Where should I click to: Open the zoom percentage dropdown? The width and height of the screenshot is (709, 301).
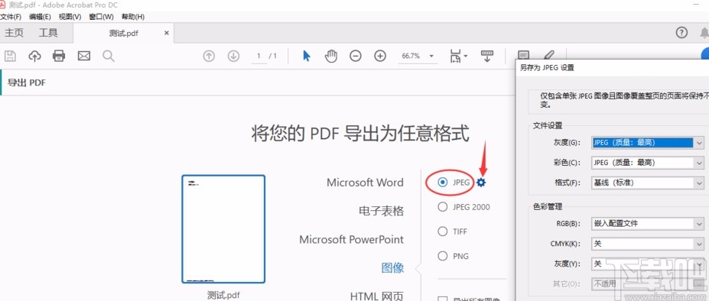pos(431,56)
